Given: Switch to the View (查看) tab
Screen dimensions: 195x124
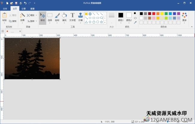Looking at the screenshot, I should pyautogui.click(x=32, y=9).
